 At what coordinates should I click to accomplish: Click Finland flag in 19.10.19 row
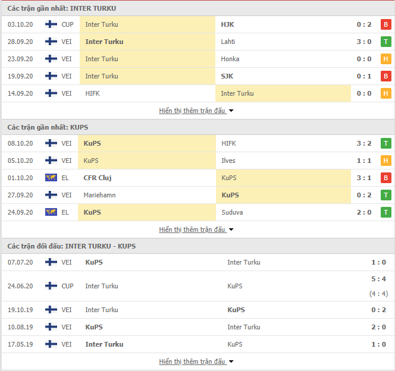tap(51, 310)
